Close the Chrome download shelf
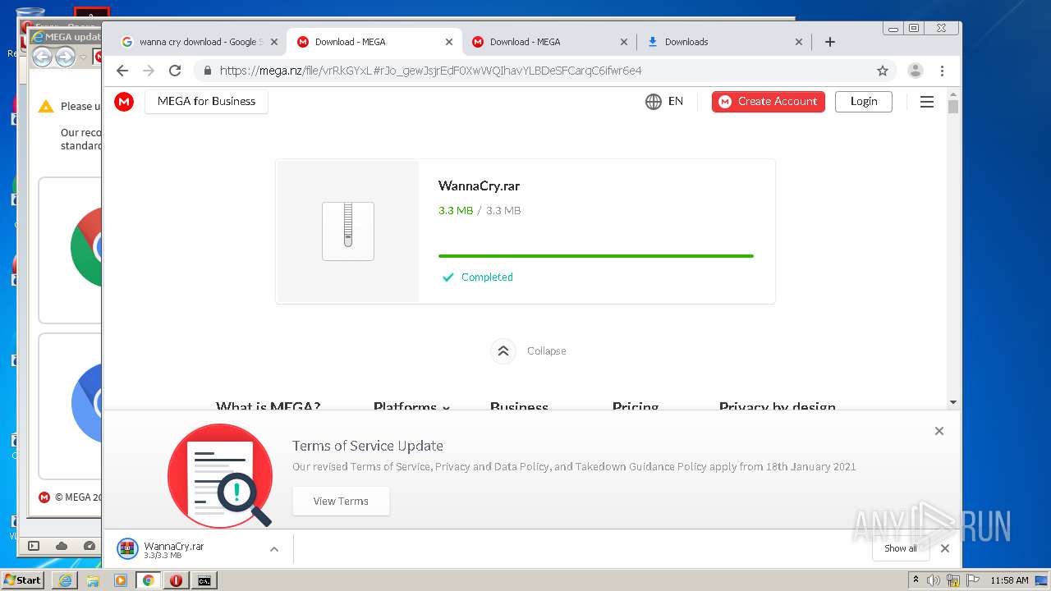Image resolution: width=1051 pixels, height=591 pixels. pyautogui.click(x=945, y=548)
